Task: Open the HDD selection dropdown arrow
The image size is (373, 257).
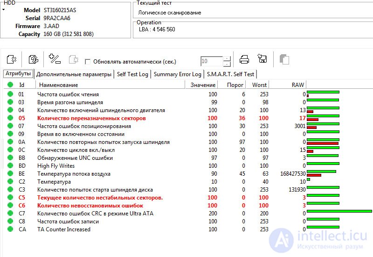Action: [4, 10]
